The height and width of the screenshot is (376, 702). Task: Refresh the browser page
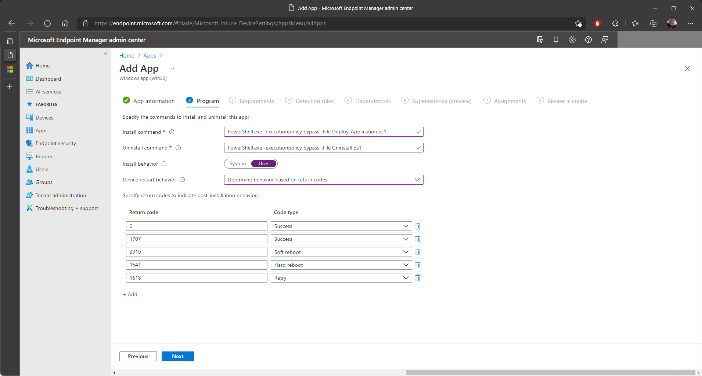tap(47, 23)
